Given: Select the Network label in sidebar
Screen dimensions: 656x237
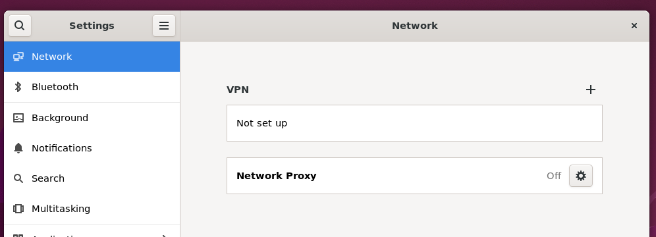Looking at the screenshot, I should coord(52,57).
